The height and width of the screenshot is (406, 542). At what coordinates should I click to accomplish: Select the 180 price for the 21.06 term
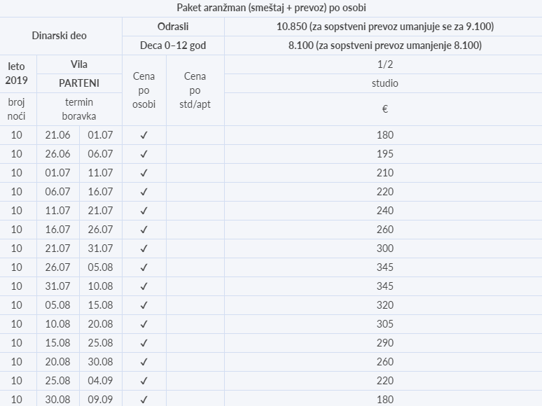tap(384, 135)
